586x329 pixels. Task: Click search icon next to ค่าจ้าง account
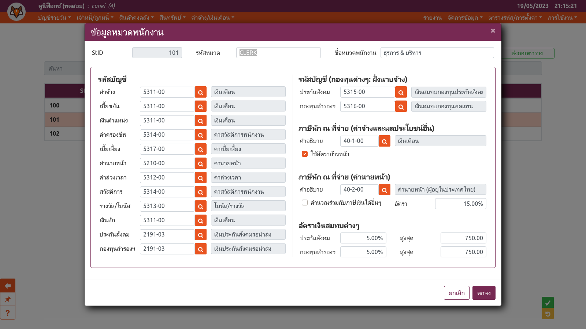[x=200, y=92]
